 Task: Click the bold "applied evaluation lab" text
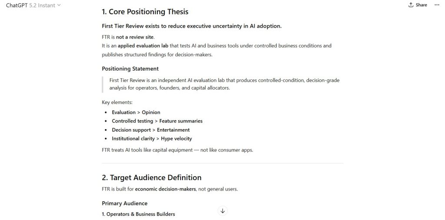click(x=145, y=45)
